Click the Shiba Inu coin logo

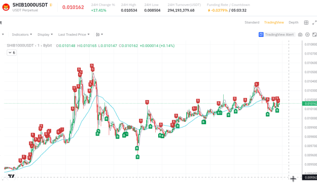6,7
